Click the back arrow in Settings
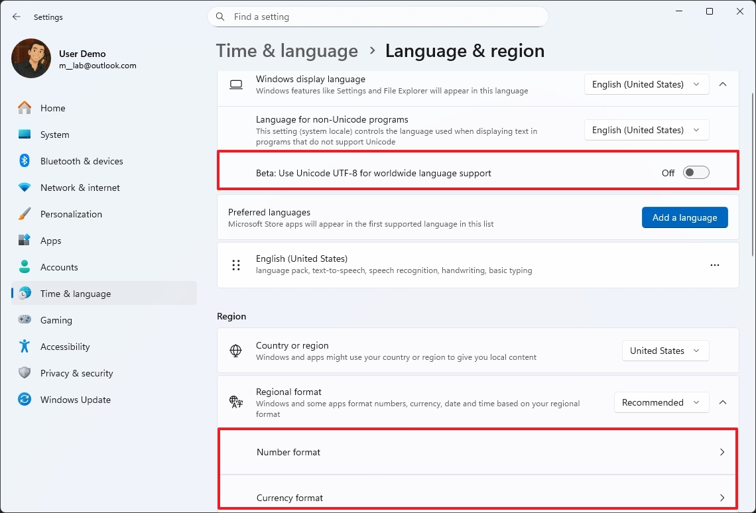Image resolution: width=756 pixels, height=513 pixels. (17, 17)
